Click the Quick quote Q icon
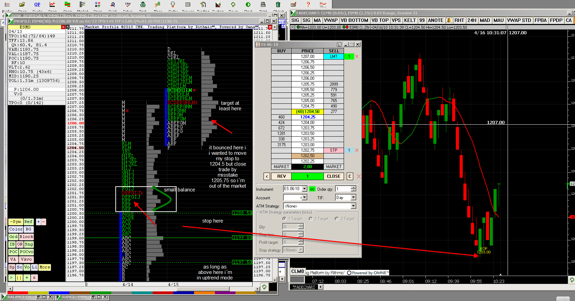The height and width of the screenshot is (301, 575). (x=113, y=4)
